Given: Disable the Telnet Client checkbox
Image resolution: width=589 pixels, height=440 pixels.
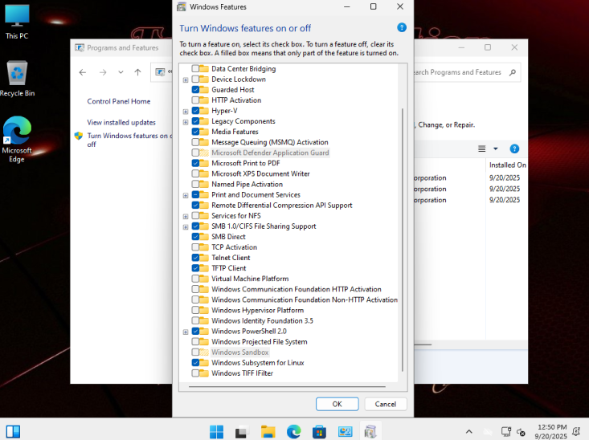Looking at the screenshot, I should pos(195,258).
